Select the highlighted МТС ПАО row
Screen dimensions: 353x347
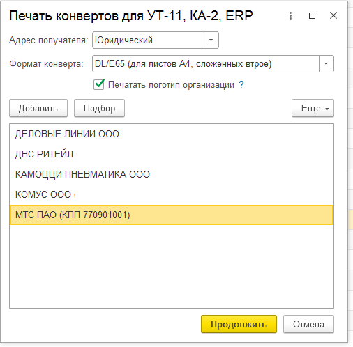coord(172,215)
